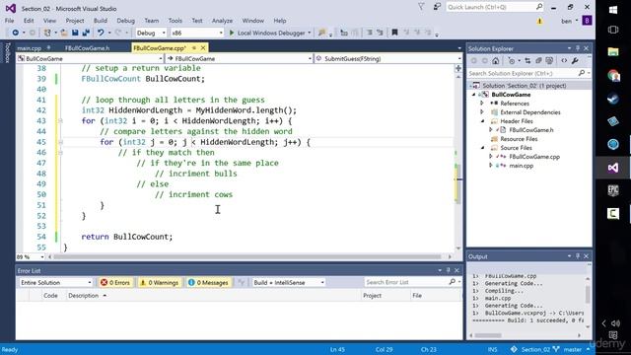
Task: Click Sync with Active Document icon
Action: [527, 61]
